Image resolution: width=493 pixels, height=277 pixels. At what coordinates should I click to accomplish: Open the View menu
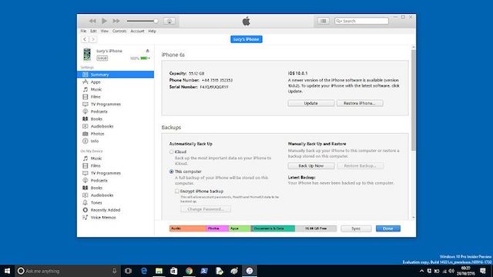105,31
